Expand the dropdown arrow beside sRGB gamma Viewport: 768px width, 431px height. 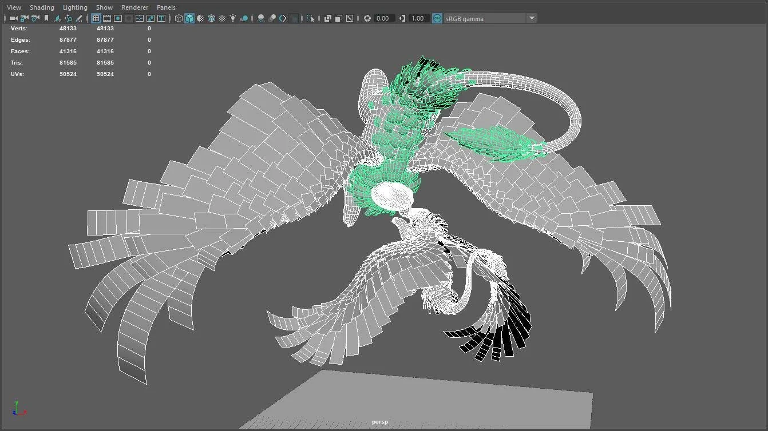[532, 18]
